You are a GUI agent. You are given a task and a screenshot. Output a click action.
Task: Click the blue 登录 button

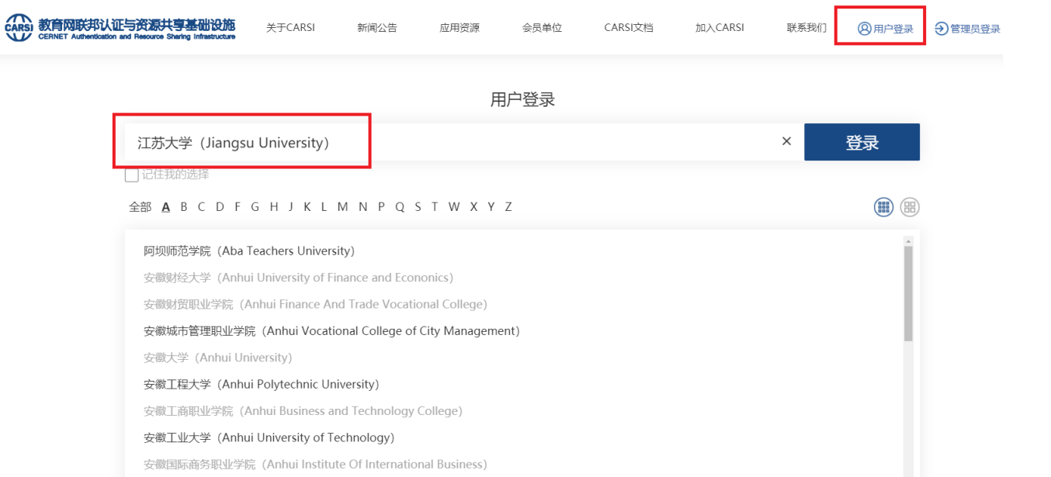[862, 142]
